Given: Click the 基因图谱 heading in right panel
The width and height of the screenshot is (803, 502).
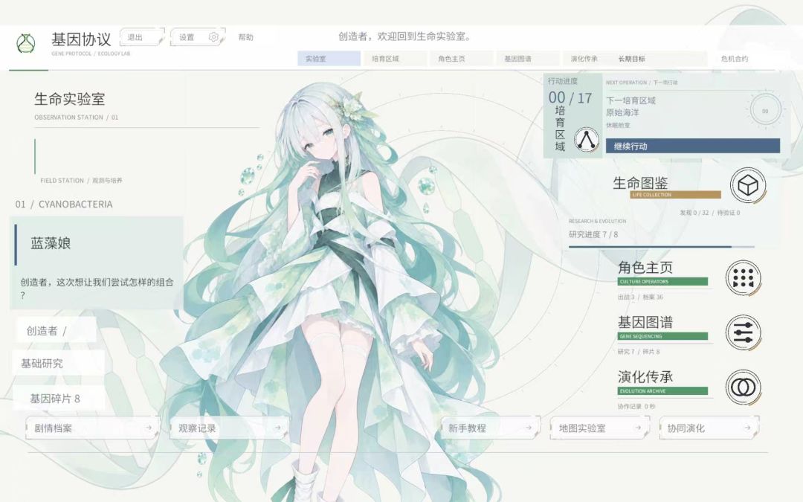Looking at the screenshot, I should click(645, 322).
